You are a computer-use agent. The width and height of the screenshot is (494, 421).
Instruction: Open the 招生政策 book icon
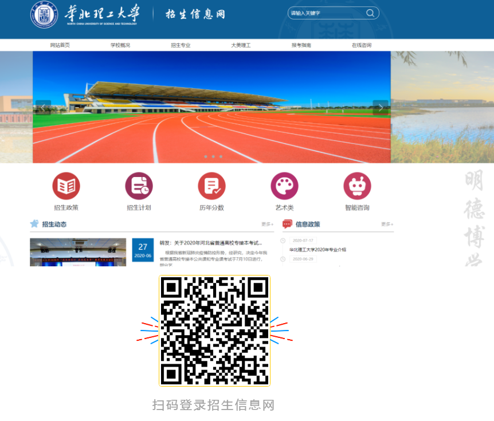(66, 186)
